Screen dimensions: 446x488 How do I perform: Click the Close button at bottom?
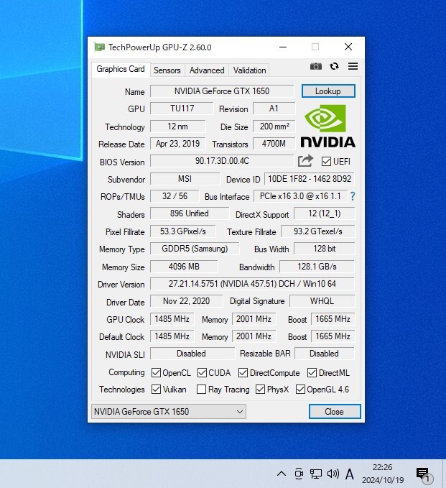(x=335, y=411)
